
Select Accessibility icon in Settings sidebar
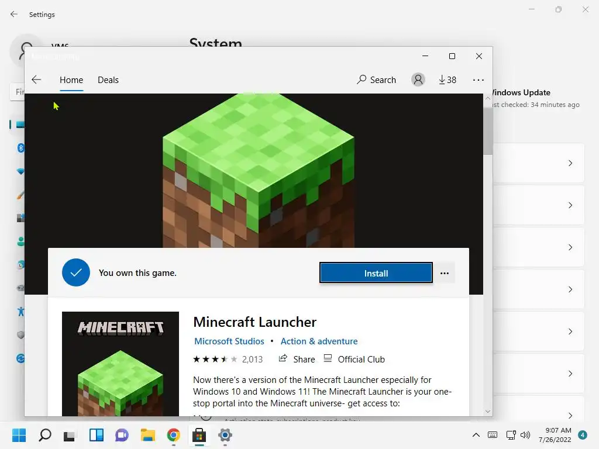(x=20, y=312)
